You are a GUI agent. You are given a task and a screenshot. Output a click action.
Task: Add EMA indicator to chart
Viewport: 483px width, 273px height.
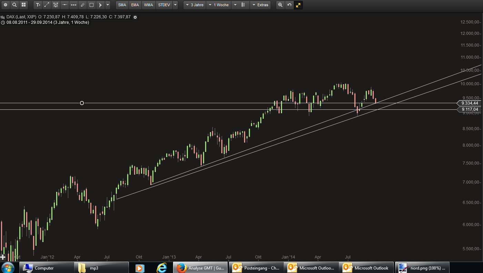coord(135,5)
